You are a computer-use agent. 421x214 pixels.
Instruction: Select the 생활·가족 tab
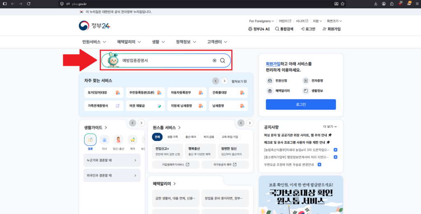pyautogui.click(x=173, y=137)
